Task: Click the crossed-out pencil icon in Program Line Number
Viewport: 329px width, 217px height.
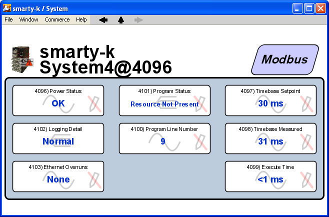Action: tap(200, 142)
